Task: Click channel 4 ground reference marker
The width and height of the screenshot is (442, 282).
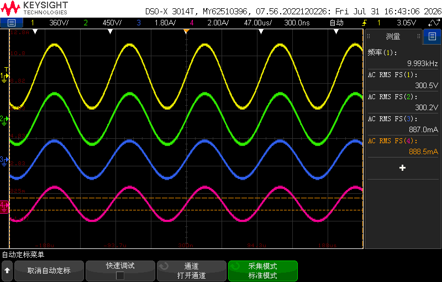Action: (x=4, y=207)
